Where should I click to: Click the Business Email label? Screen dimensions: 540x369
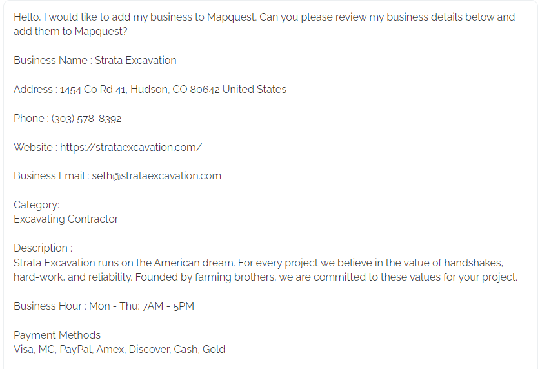pos(52,176)
